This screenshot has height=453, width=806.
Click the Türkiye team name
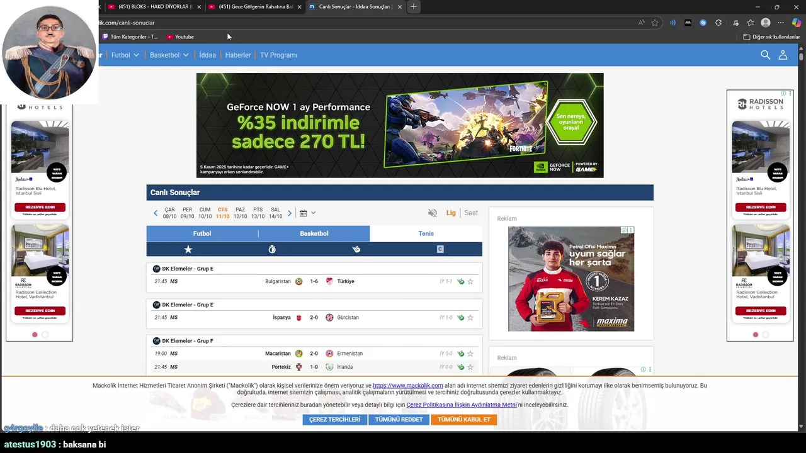tap(346, 281)
